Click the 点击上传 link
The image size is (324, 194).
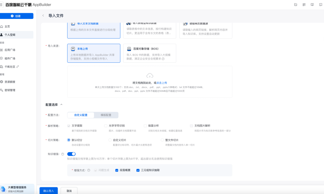coord(162,83)
